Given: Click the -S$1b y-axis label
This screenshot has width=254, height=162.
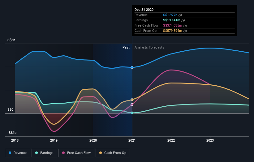Looking at the screenshot, I should click(12, 133).
